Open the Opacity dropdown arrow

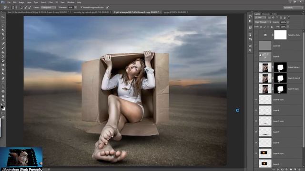point(288,22)
